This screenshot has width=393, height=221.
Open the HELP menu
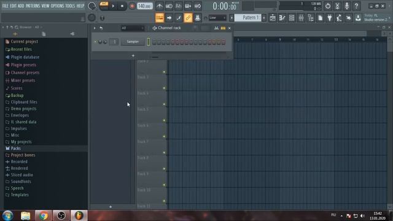click(x=80, y=6)
